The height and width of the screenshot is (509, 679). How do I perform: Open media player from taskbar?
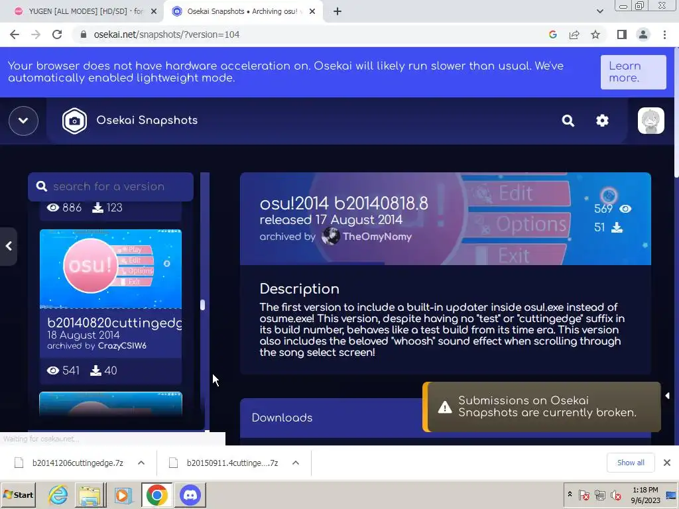pos(123,495)
